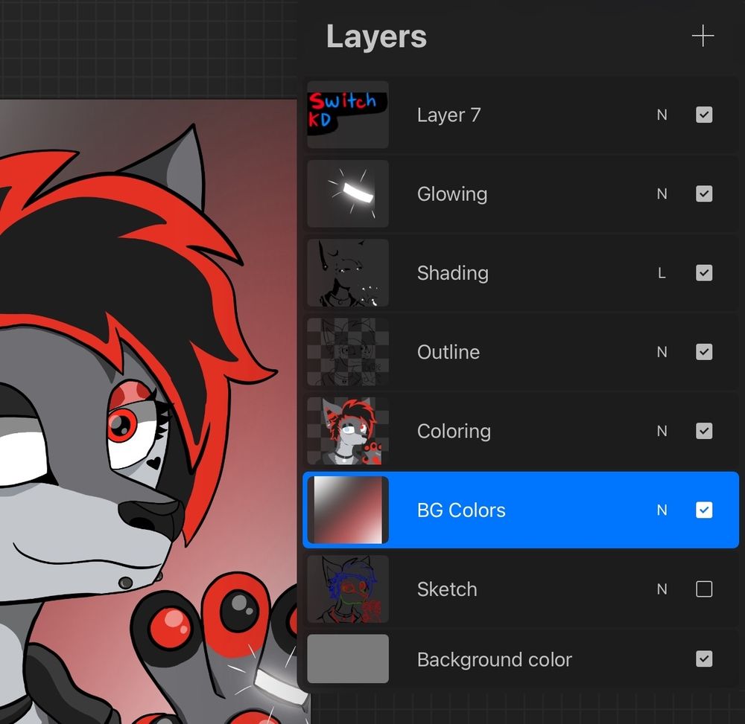Tap the Sketch layer thumbnail
The width and height of the screenshot is (745, 724).
click(348, 589)
